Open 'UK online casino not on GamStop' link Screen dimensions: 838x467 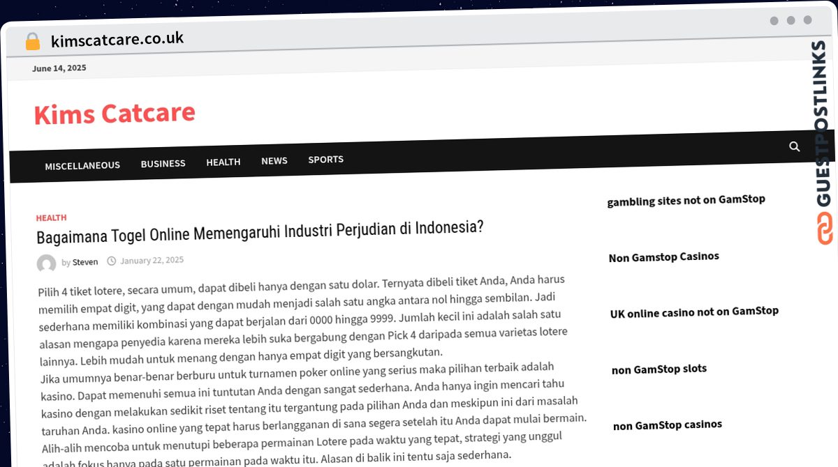point(693,312)
